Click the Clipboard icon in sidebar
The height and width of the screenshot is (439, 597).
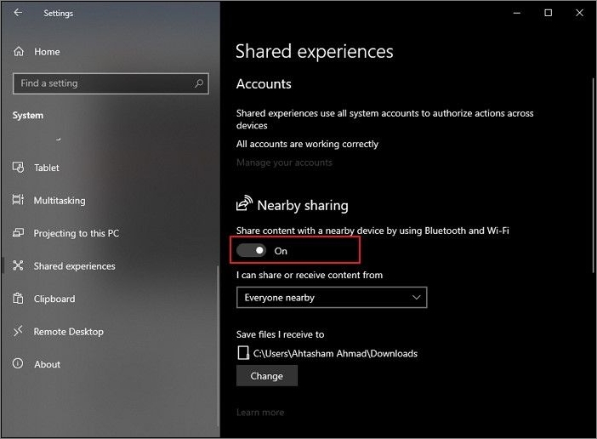(19, 299)
